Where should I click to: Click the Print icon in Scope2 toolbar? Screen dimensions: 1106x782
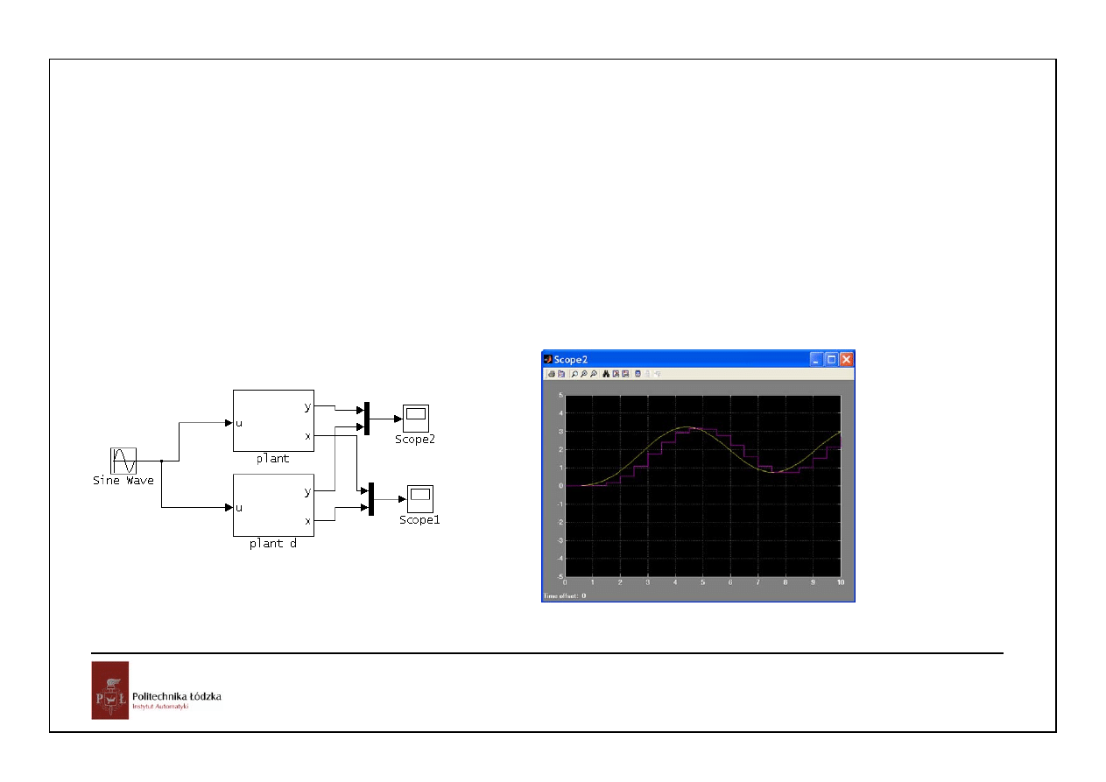pos(551,374)
